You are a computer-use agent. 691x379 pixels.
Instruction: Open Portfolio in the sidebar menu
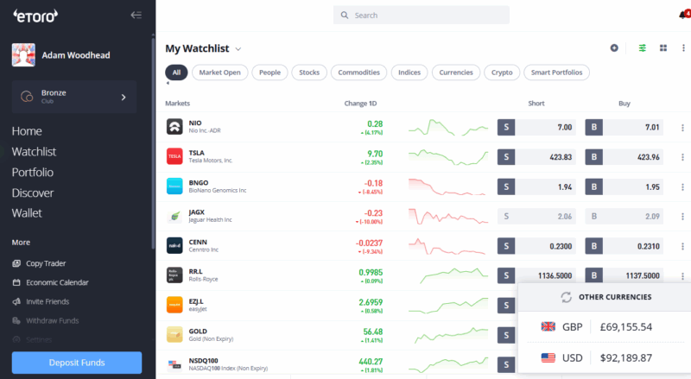[x=33, y=172]
